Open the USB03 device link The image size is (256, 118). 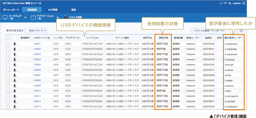37,54
